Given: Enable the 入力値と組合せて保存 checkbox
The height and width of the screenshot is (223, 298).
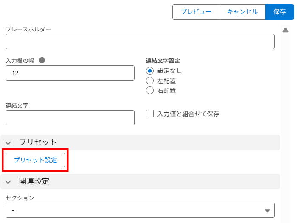Looking at the screenshot, I should 149,114.
